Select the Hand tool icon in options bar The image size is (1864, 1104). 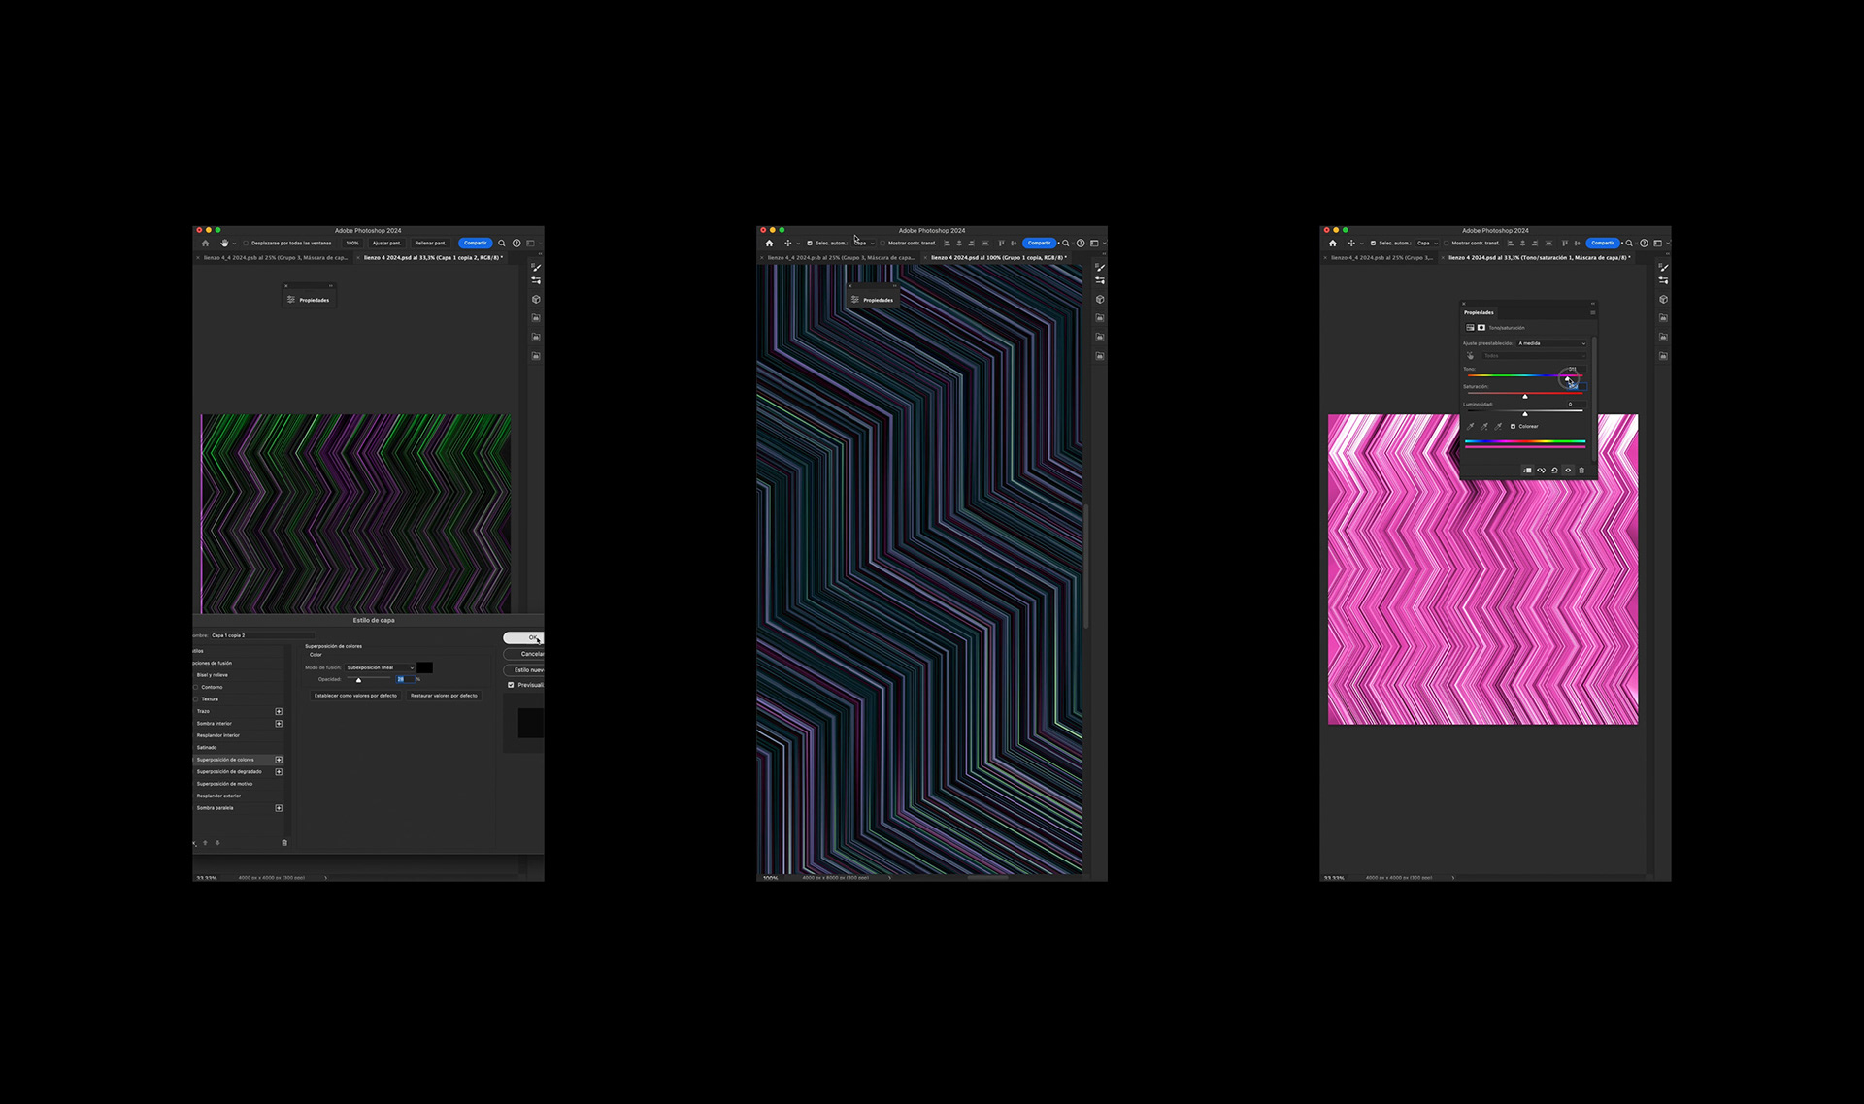pos(224,243)
